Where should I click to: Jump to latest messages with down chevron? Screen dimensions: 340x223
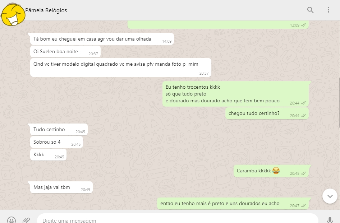tap(330, 196)
